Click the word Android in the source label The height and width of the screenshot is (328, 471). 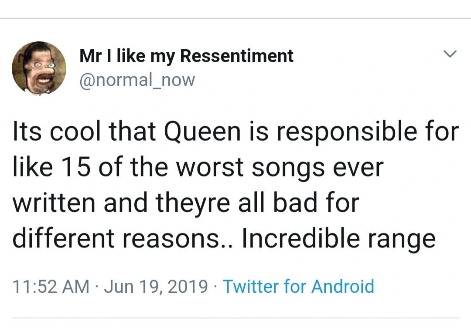click(x=343, y=286)
